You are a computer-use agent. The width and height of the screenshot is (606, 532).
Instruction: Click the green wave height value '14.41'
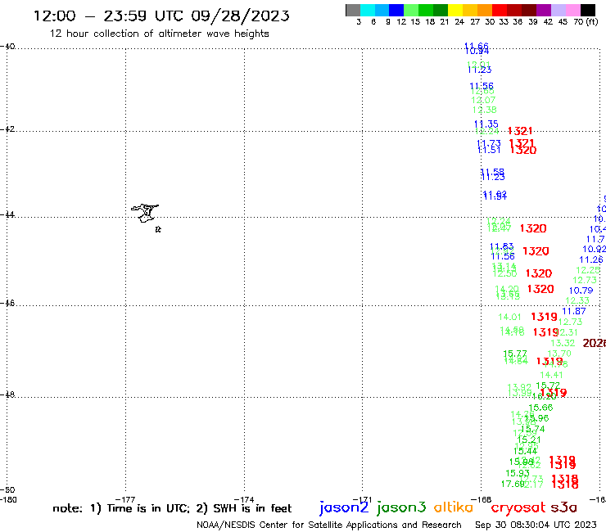(x=551, y=375)
